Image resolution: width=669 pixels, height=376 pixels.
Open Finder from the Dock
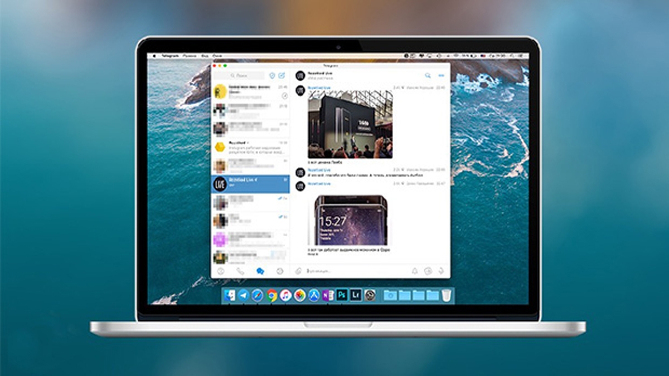230,295
